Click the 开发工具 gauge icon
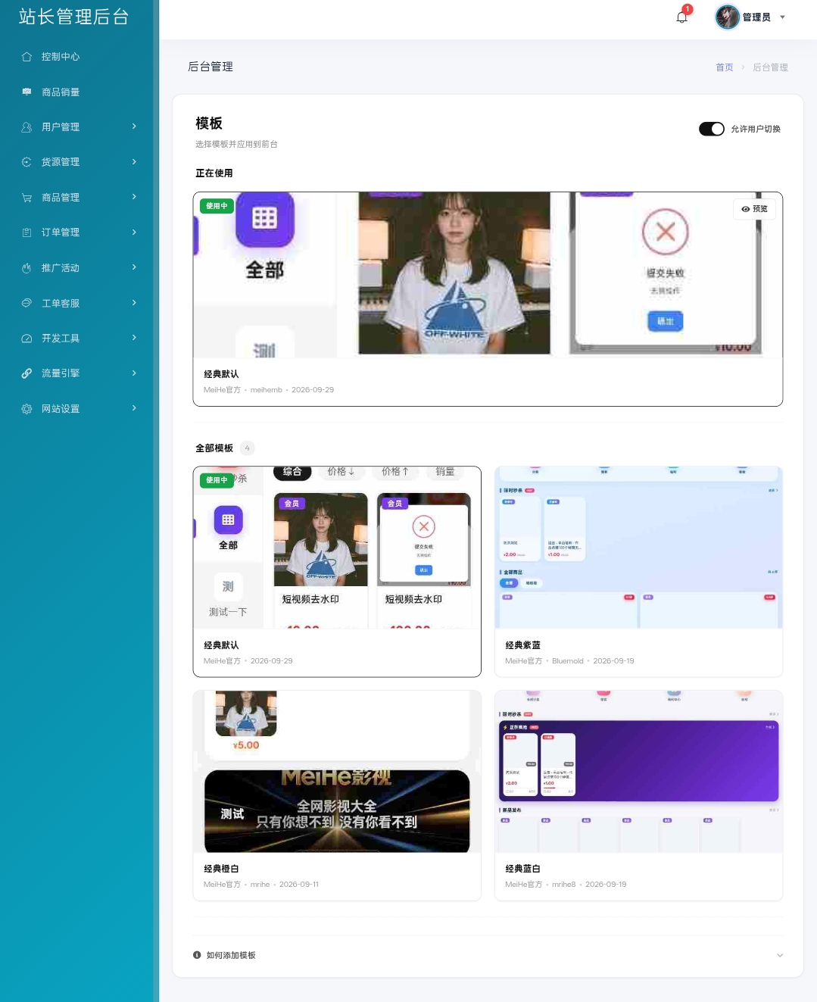817x1002 pixels. 27,339
